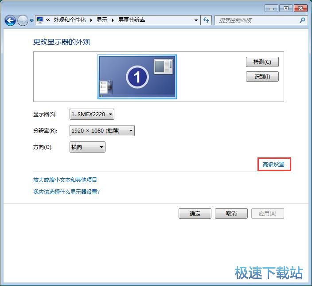Expand the arrow after 外观和个性化
312x286 pixels.
(x=91, y=20)
